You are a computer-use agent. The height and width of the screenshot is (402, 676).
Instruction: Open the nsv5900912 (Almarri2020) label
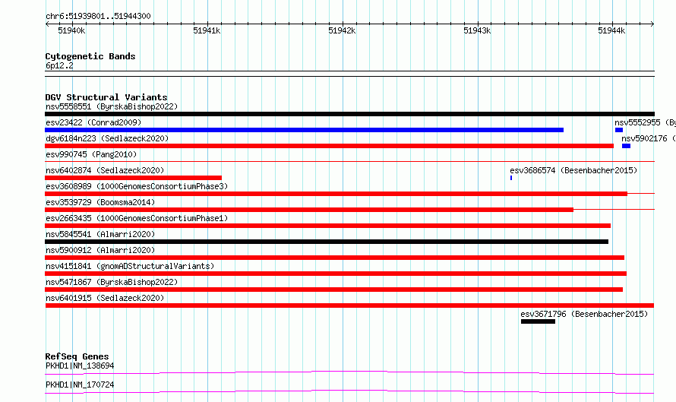(x=100, y=250)
